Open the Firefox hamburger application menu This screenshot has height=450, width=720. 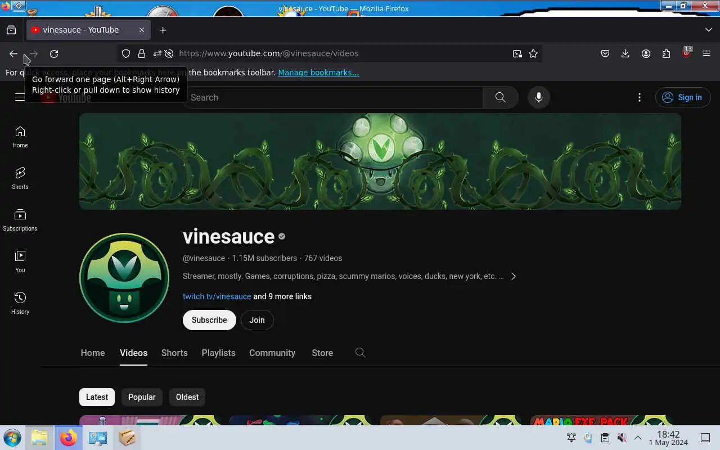(x=706, y=53)
